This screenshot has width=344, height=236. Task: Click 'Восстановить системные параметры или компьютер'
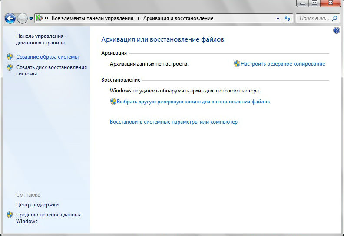(174, 122)
